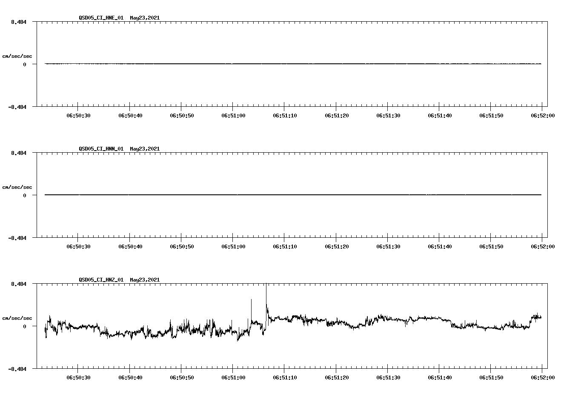This screenshot has height=393, width=578.
Task: Click 06:51:50 time label under HNE plot
Action: click(491, 115)
